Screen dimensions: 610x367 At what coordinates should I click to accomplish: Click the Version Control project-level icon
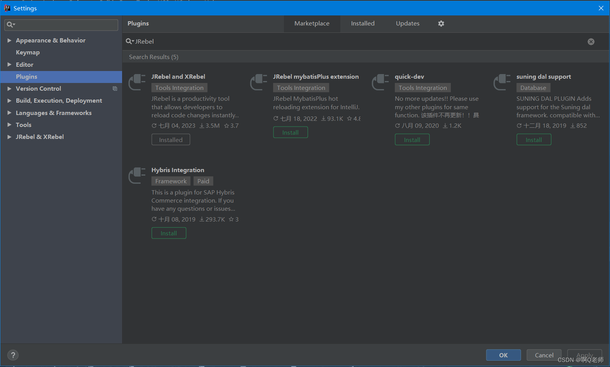click(115, 89)
